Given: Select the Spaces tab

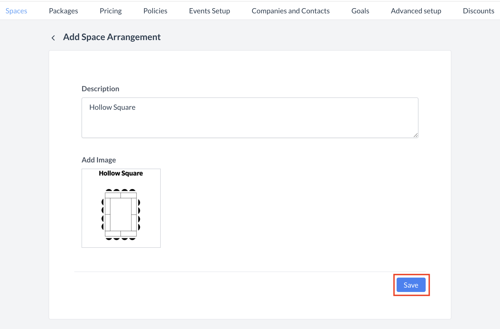Looking at the screenshot, I should click(x=16, y=11).
